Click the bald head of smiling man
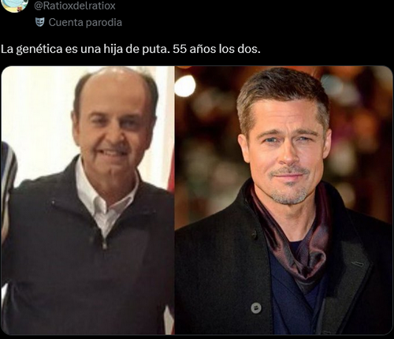 click(x=115, y=84)
